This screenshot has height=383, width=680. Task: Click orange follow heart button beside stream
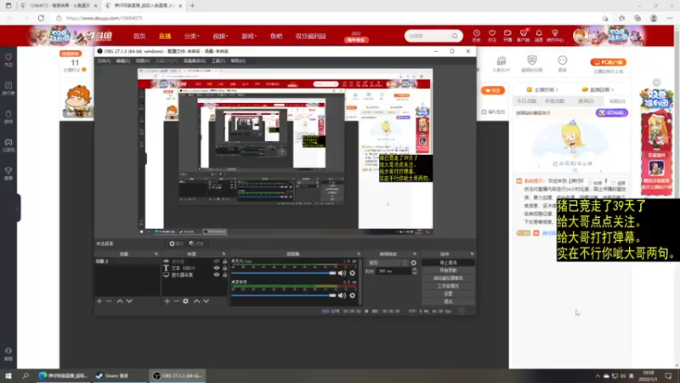click(x=493, y=90)
